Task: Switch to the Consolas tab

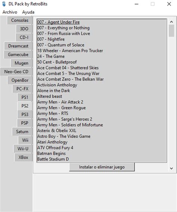Action: [x=20, y=20]
